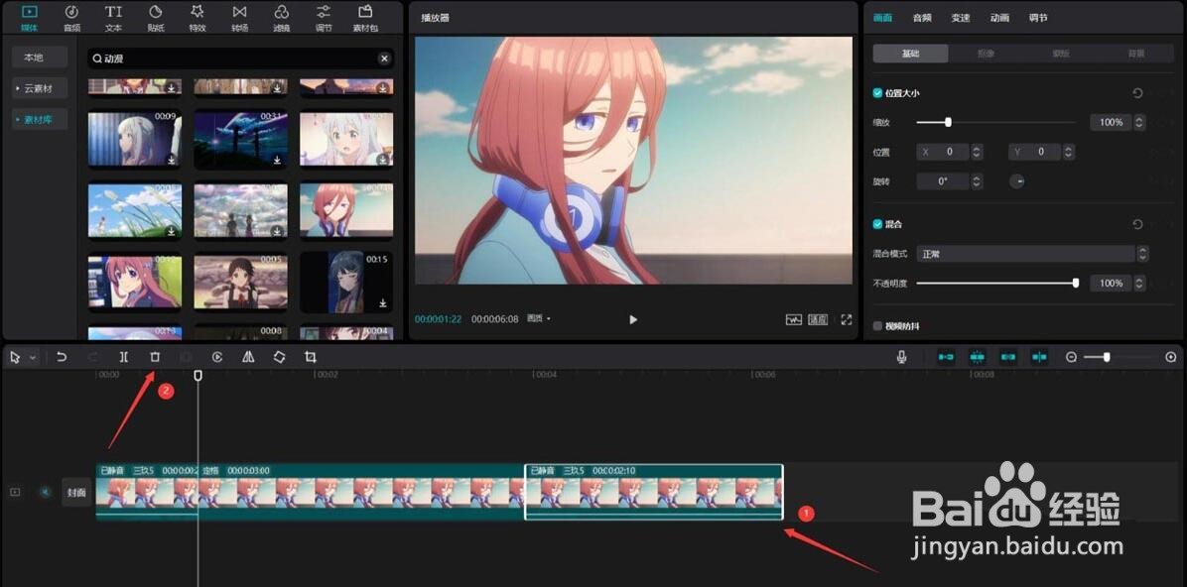Reset the 位置大小 settings with the reset icon

(x=1137, y=93)
